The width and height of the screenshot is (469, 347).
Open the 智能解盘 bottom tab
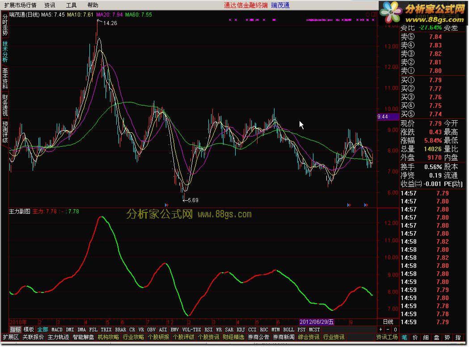coord(83,338)
